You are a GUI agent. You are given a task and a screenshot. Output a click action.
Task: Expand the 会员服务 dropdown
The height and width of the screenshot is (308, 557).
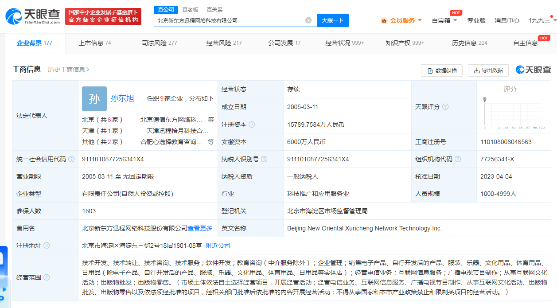420,20
